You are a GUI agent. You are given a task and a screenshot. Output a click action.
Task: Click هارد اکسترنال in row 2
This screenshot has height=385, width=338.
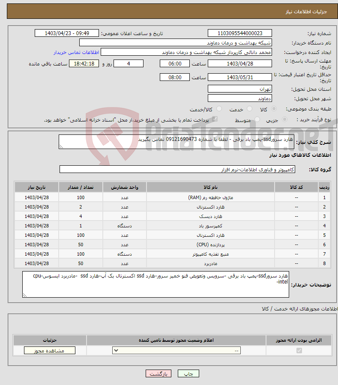[x=210, y=207]
